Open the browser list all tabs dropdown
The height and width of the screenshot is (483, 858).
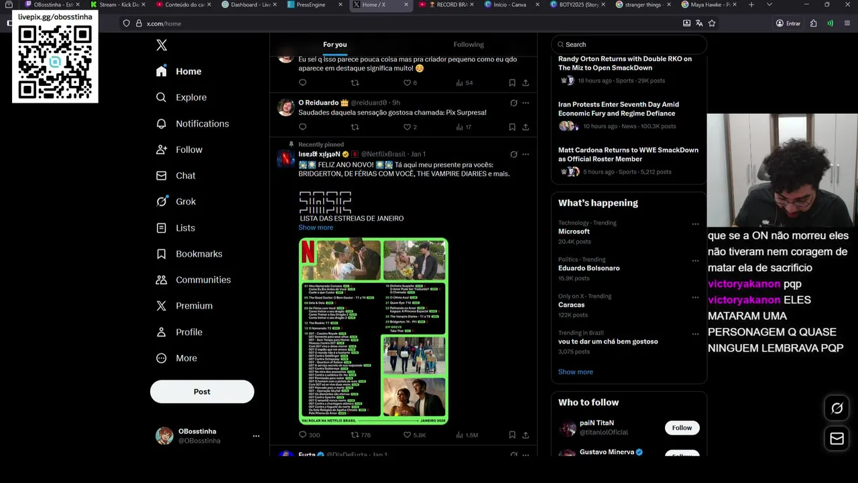tap(769, 5)
